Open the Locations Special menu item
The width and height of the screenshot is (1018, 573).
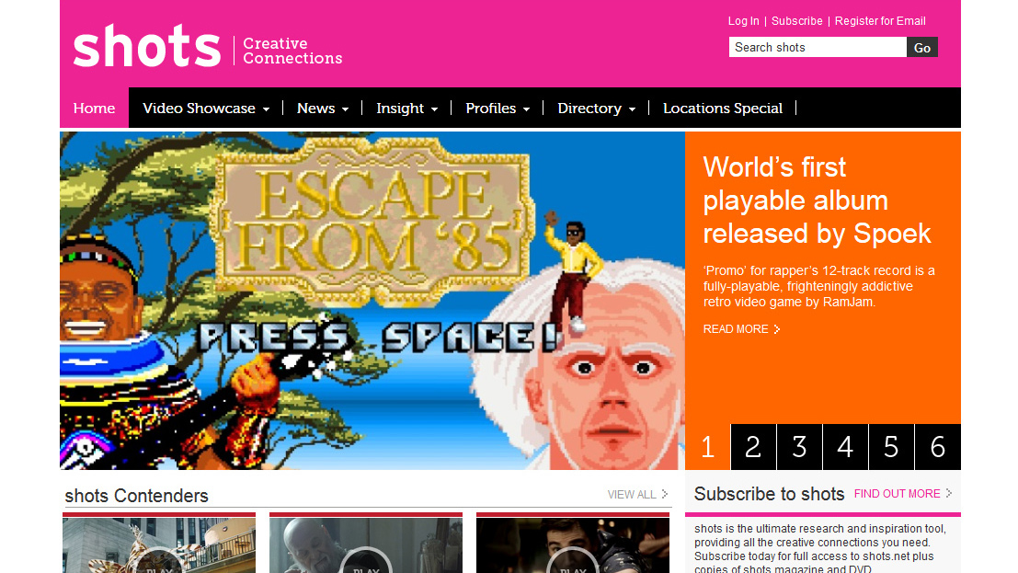click(x=723, y=109)
